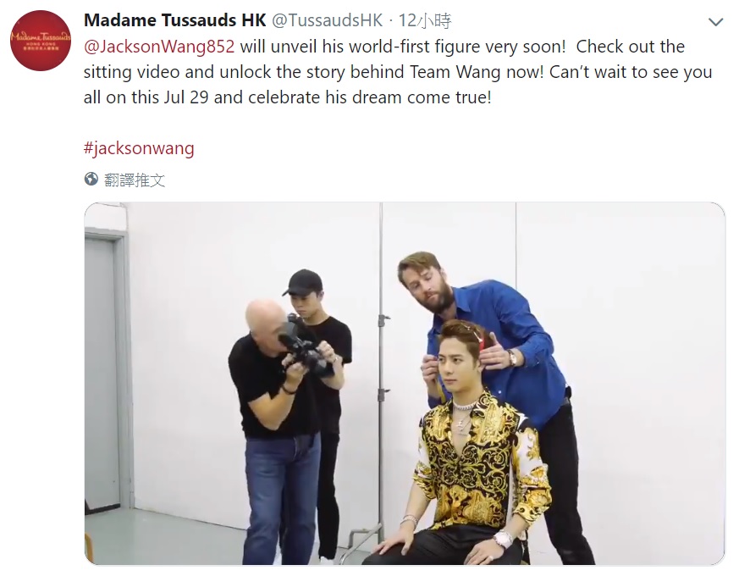Click 翻譯推文 to translate the tweet
This screenshot has width=739, height=576.
point(135,180)
